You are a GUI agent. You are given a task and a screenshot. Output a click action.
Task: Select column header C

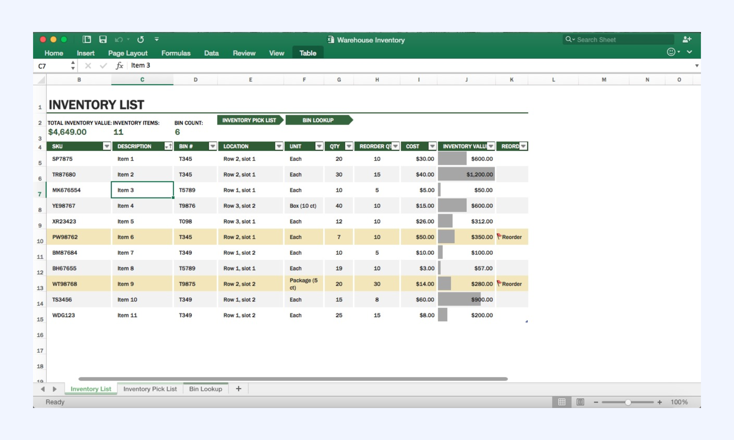[x=142, y=80]
